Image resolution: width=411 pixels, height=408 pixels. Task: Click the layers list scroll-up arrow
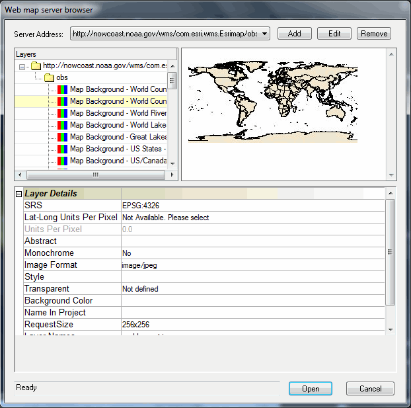tap(172, 66)
